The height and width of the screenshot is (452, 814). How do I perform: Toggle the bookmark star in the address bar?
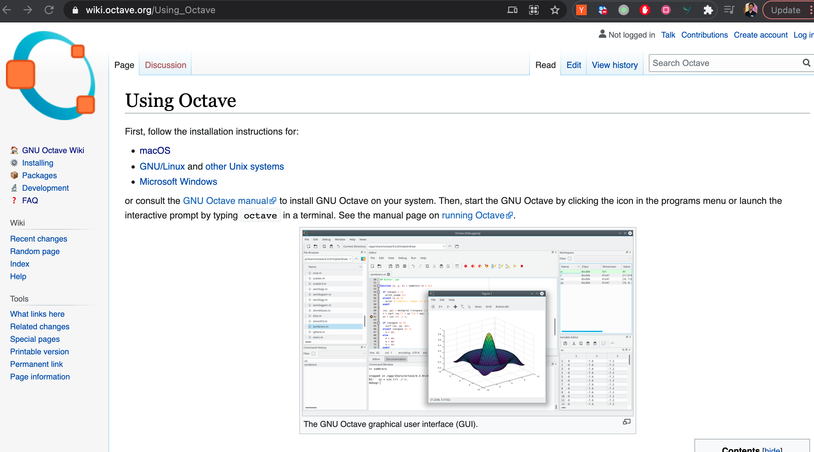click(x=555, y=10)
